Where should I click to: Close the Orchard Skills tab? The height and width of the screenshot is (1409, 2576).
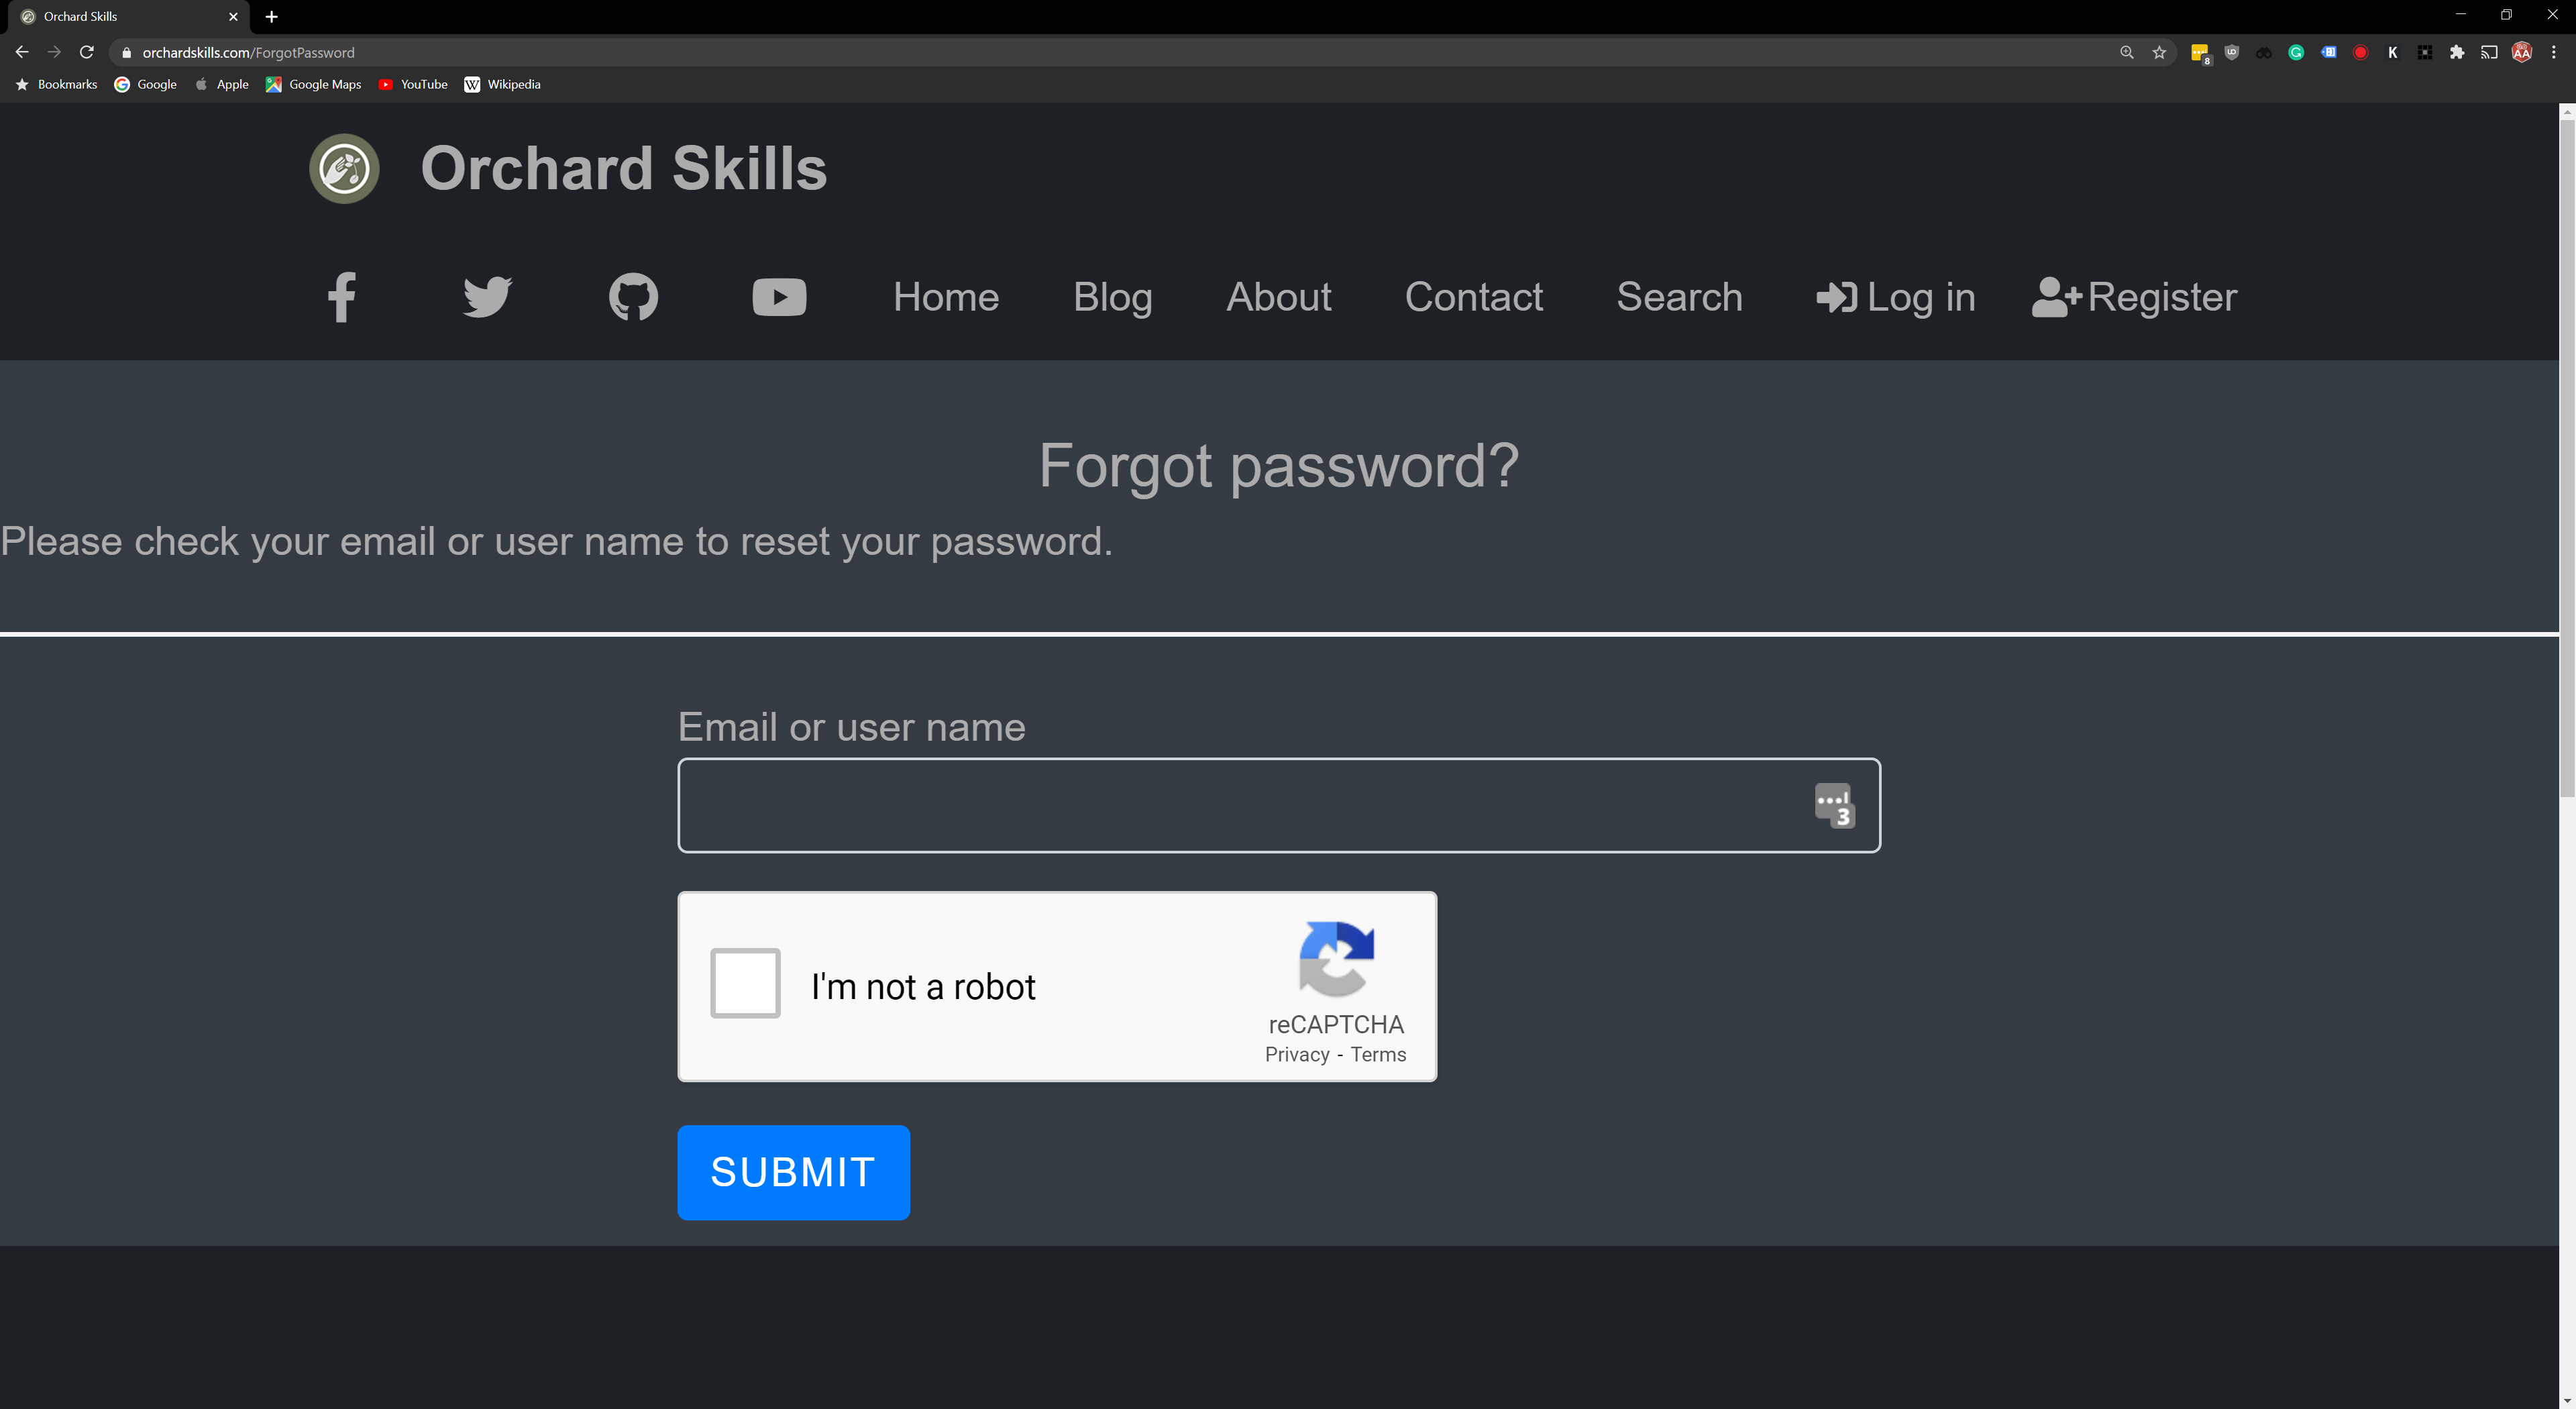(x=233, y=16)
